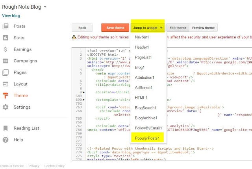Image resolution: width=252 pixels, height=169 pixels.
Task: Go to Earnings section label
Action: coord(22,49)
